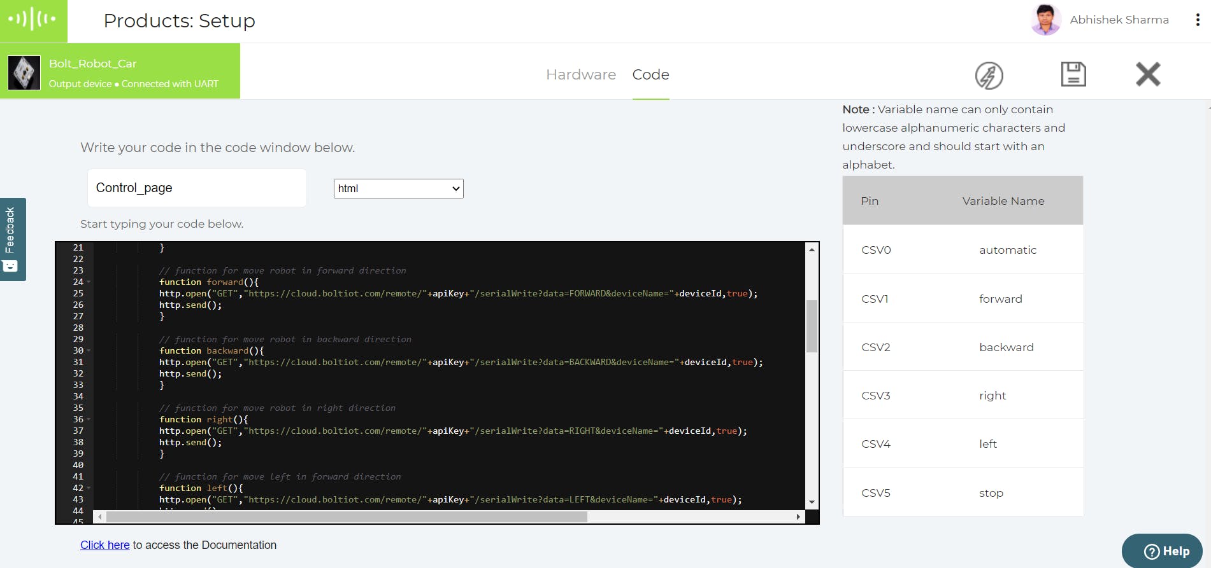Collapse the backward function at line 30
The width and height of the screenshot is (1211, 568).
(x=89, y=350)
